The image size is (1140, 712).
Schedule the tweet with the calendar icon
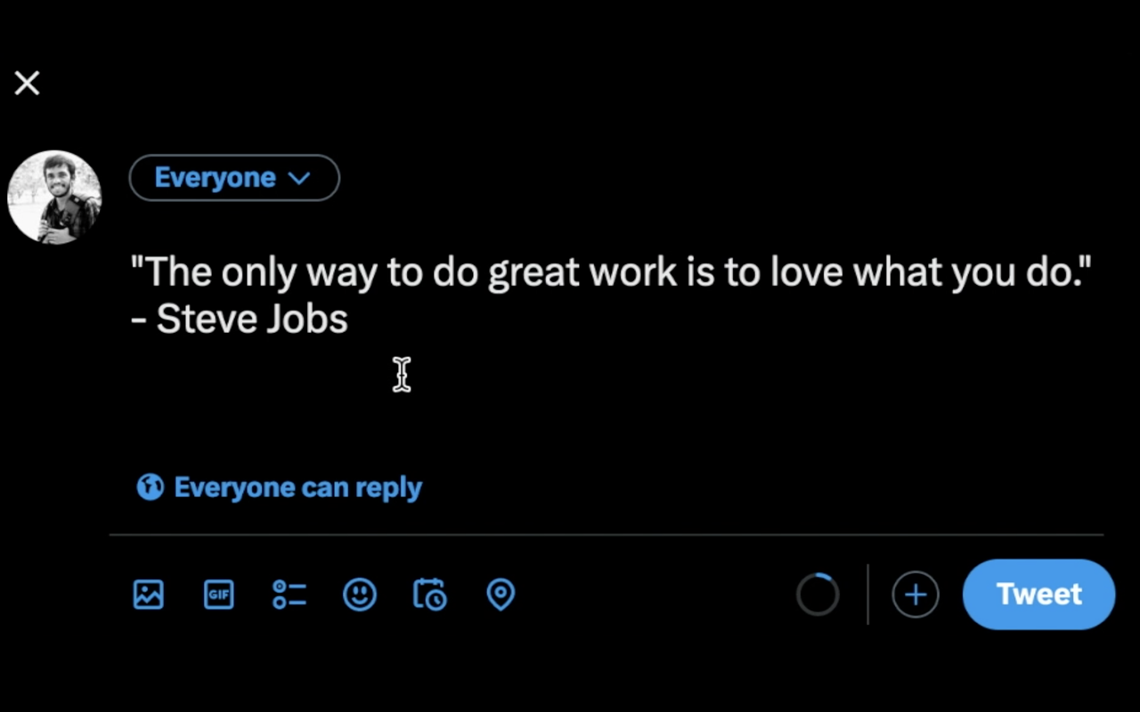point(430,594)
